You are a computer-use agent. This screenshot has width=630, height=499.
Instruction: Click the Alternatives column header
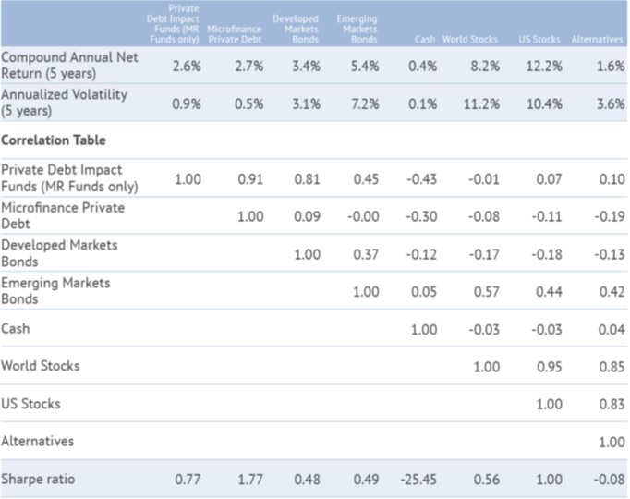tap(596, 40)
